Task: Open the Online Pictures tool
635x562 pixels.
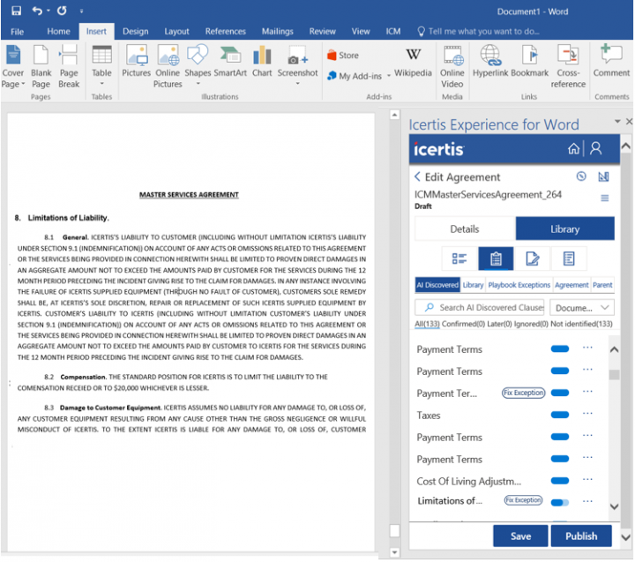Action: point(168,67)
